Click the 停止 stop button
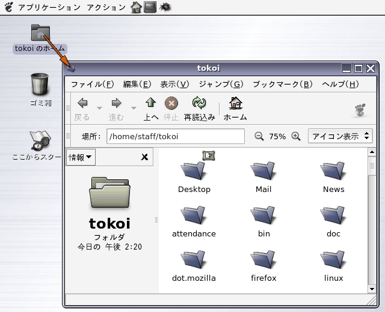The width and height of the screenshot is (385, 312). 171,109
